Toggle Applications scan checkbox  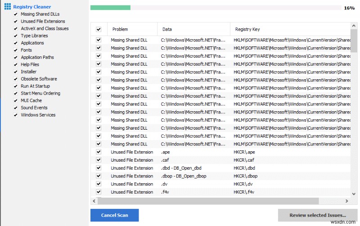tap(15, 43)
